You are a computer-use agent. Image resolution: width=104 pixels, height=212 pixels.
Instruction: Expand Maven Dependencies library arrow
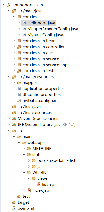[9, 119]
